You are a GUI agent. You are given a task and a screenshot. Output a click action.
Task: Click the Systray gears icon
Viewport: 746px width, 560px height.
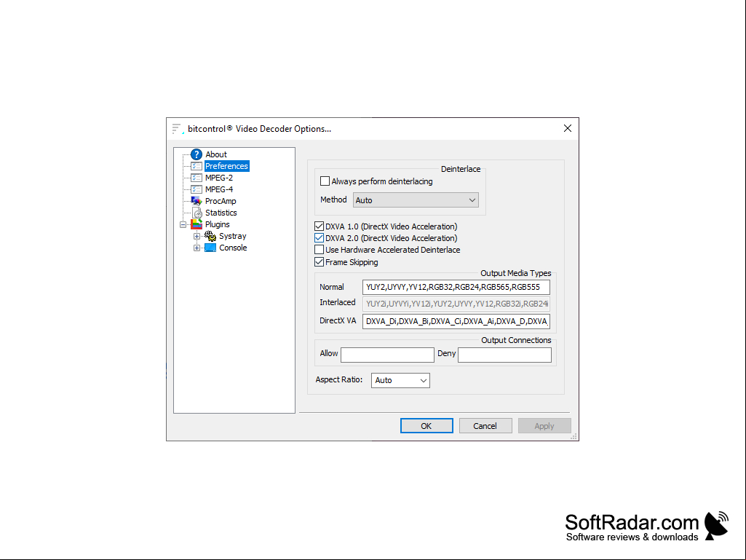click(210, 236)
